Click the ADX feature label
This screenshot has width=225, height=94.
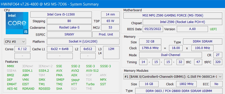74,75
